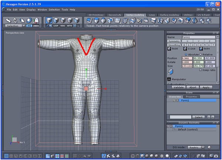Screen dimensions: 222x160
Task: Toggle the CAMERA manipulator mode icon
Action: tap(36, 26)
